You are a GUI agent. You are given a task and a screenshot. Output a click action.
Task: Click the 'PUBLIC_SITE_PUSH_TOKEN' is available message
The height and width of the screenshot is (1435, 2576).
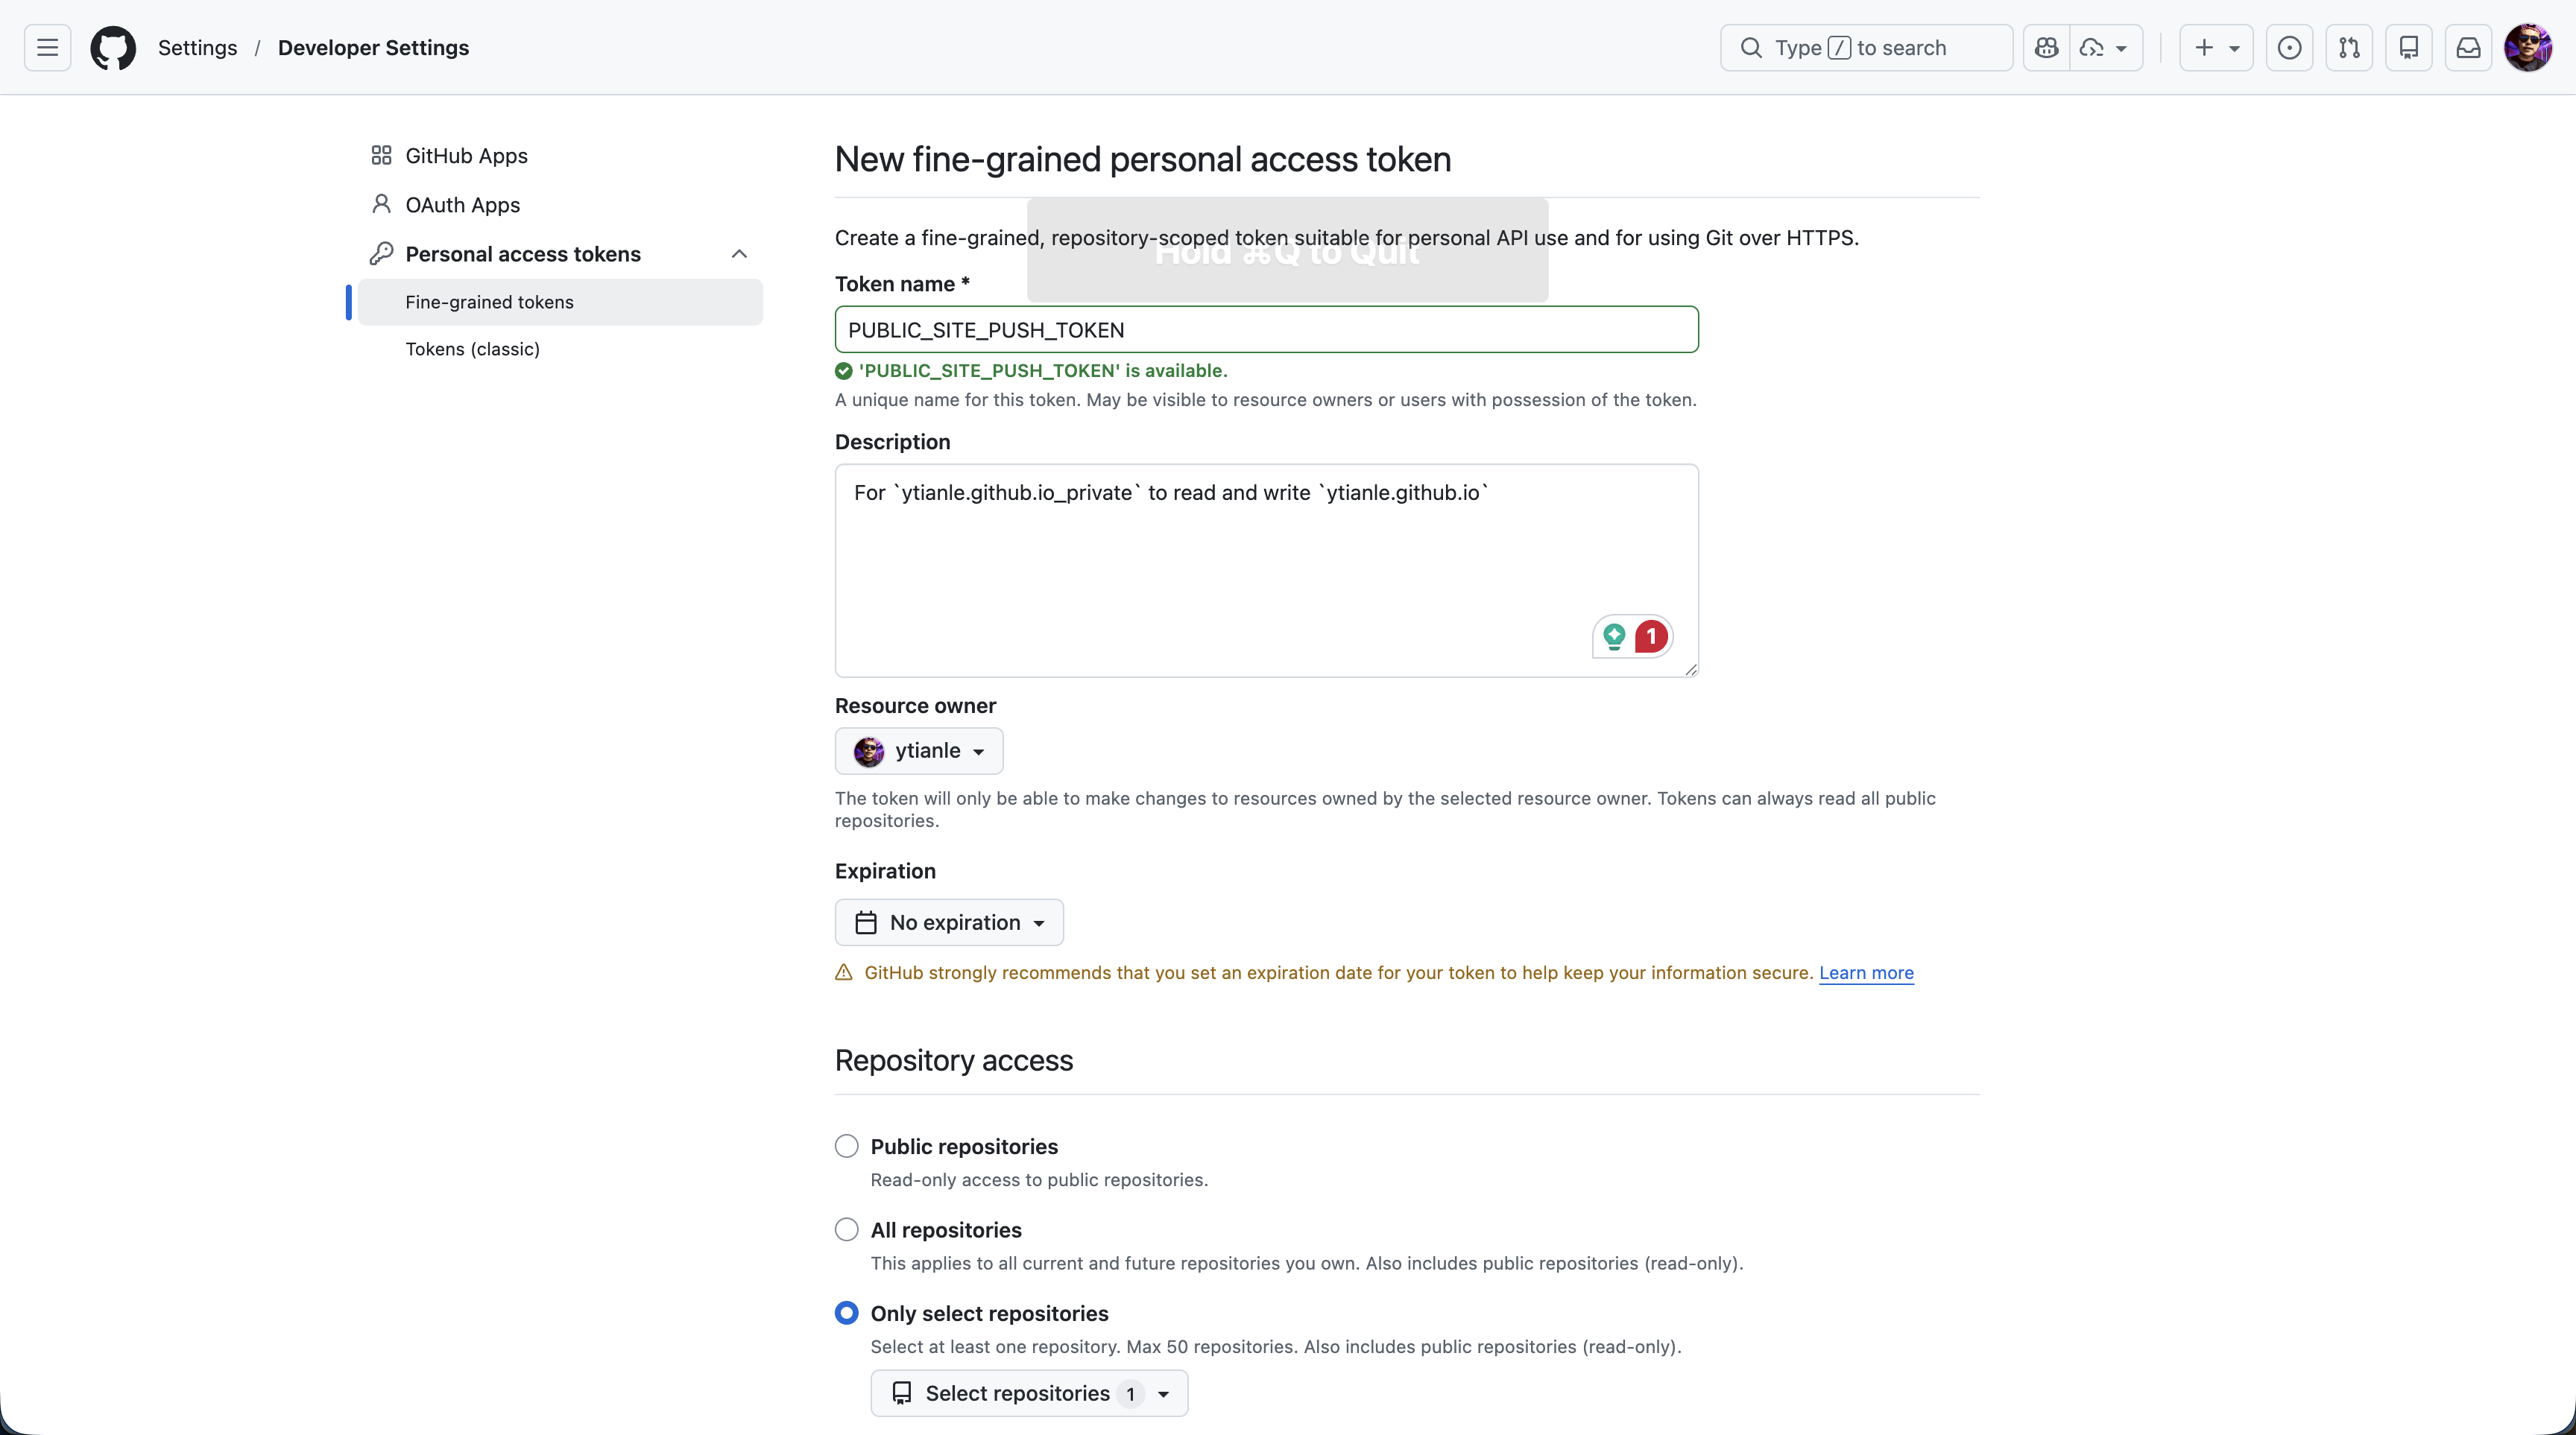1043,371
